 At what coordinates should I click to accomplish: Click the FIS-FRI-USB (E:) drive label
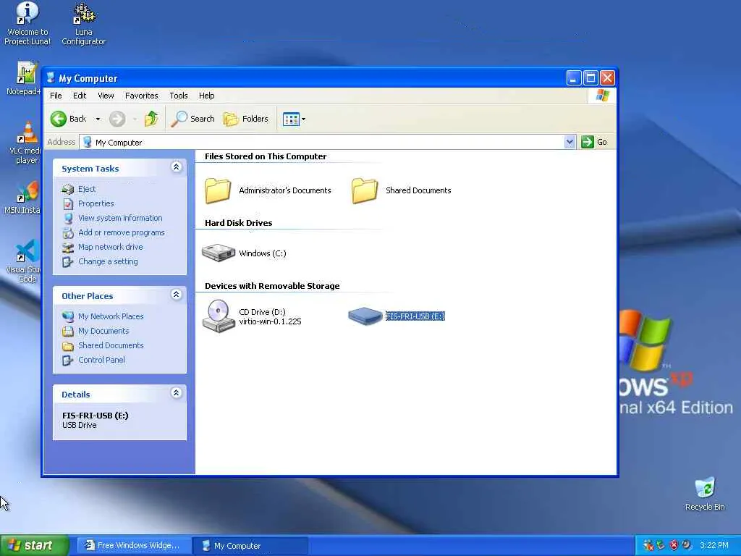coord(415,316)
